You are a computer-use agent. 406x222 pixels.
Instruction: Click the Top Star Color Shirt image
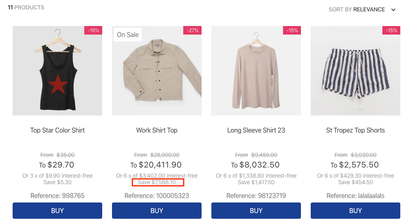pos(57,71)
